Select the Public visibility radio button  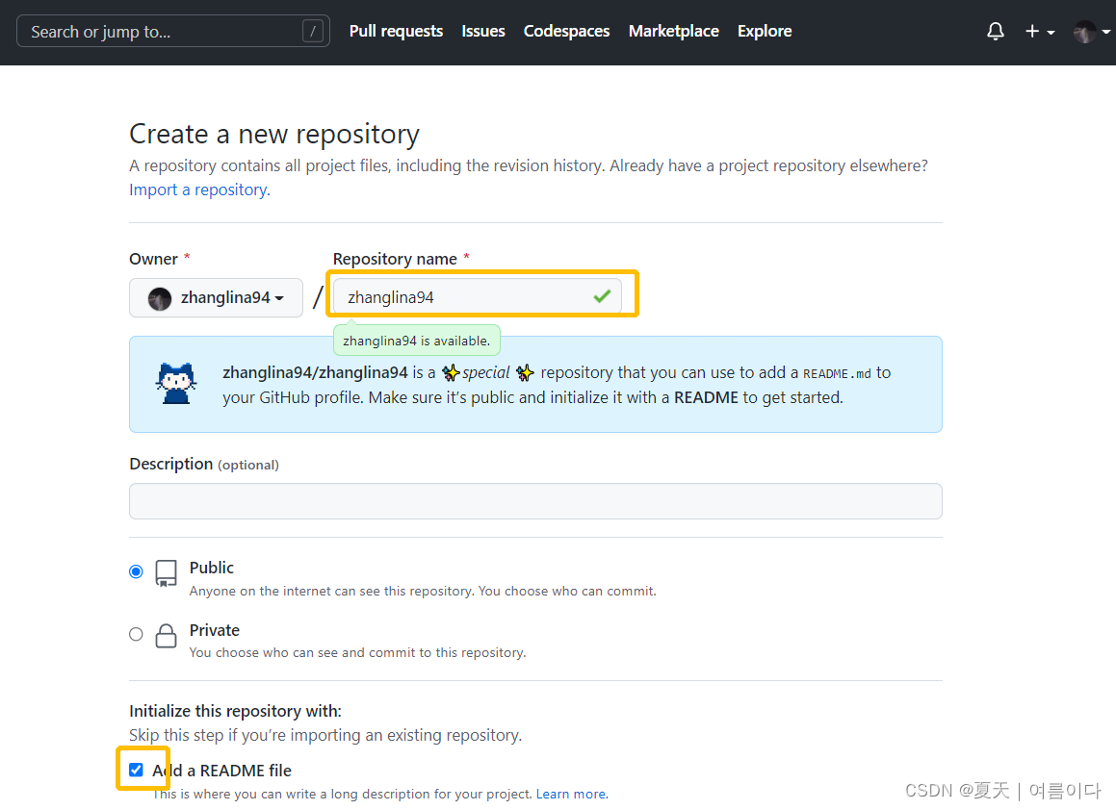(x=136, y=571)
